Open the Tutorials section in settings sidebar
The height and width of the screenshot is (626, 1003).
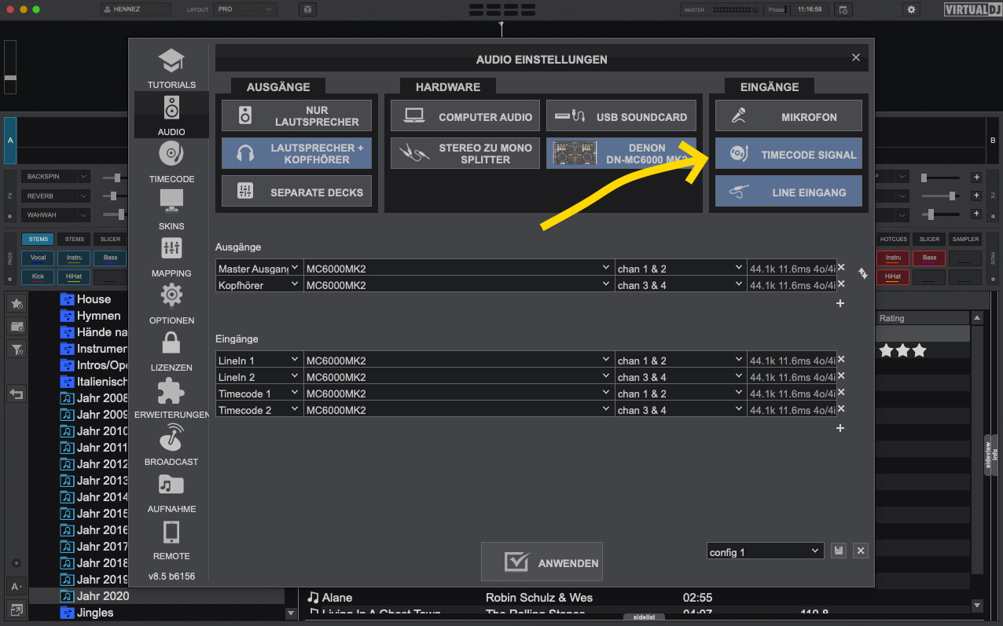(x=171, y=68)
